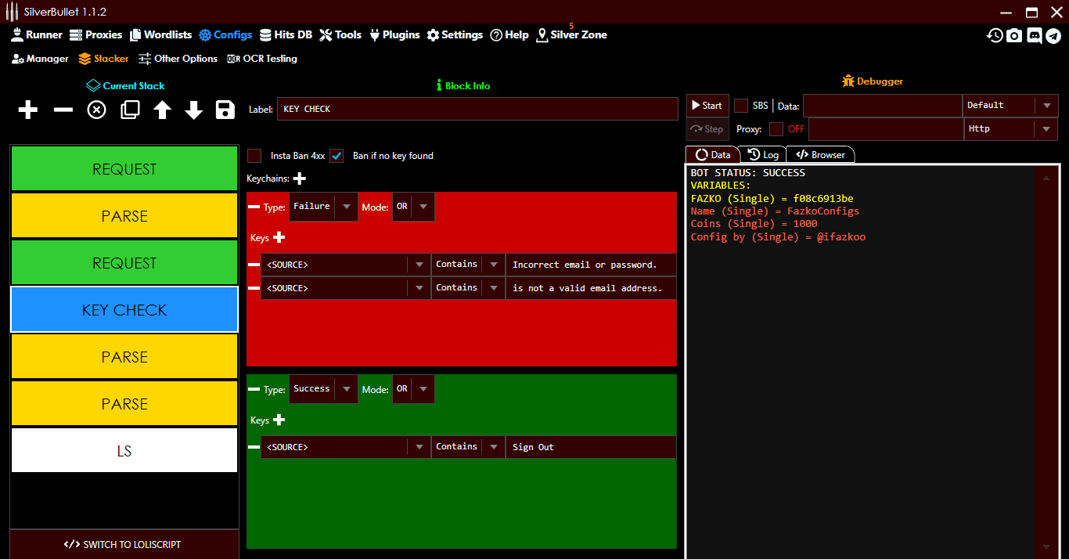1069x559 pixels.
Task: Switch to the Log tab in Debugger
Action: [x=763, y=154]
